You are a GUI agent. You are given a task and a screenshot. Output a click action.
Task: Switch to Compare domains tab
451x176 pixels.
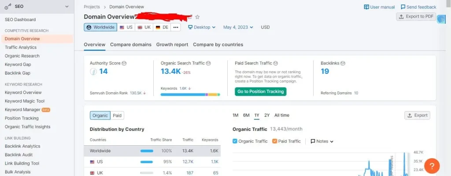[131, 44]
